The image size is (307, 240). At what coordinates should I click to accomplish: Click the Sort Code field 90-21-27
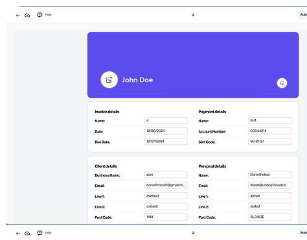coord(269,142)
